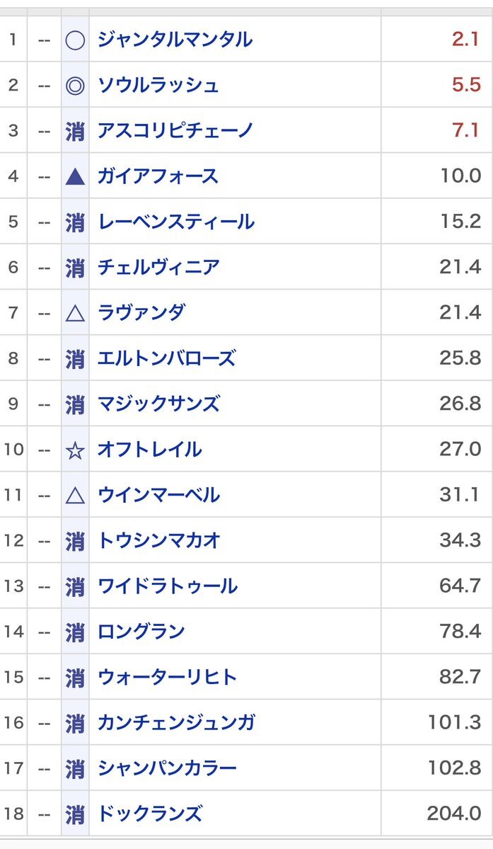The width and height of the screenshot is (493, 849).
Task: Click the 消 mark beside ドックランズ
Action: (75, 814)
